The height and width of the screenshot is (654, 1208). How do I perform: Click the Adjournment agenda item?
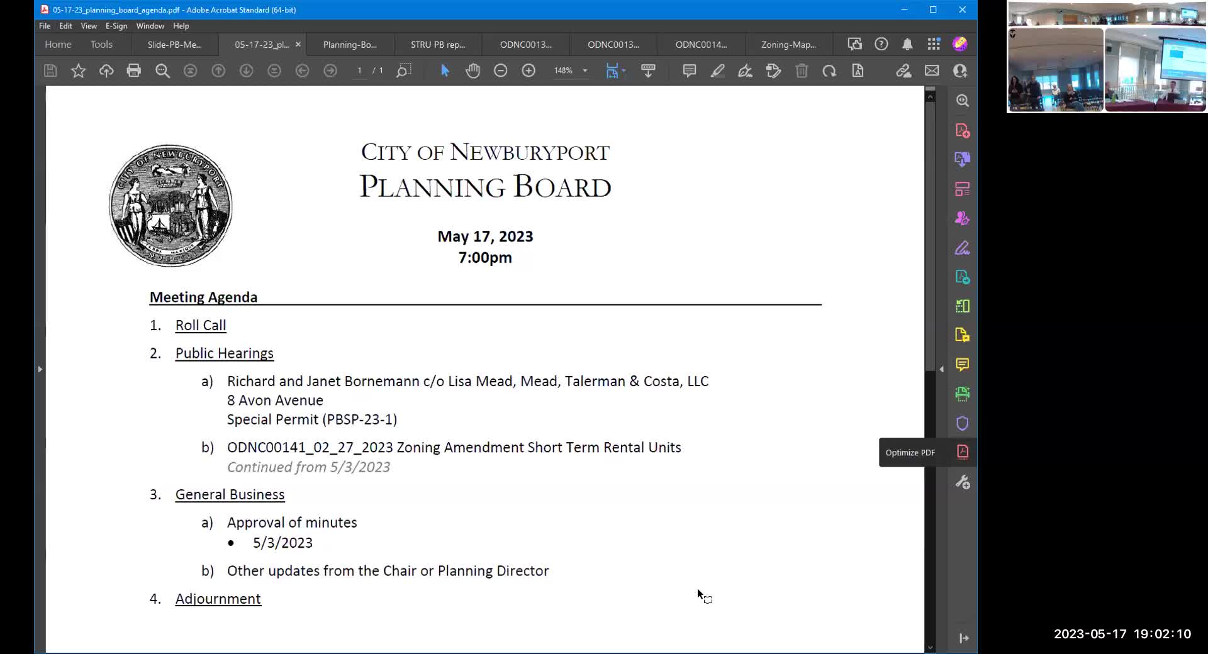218,599
